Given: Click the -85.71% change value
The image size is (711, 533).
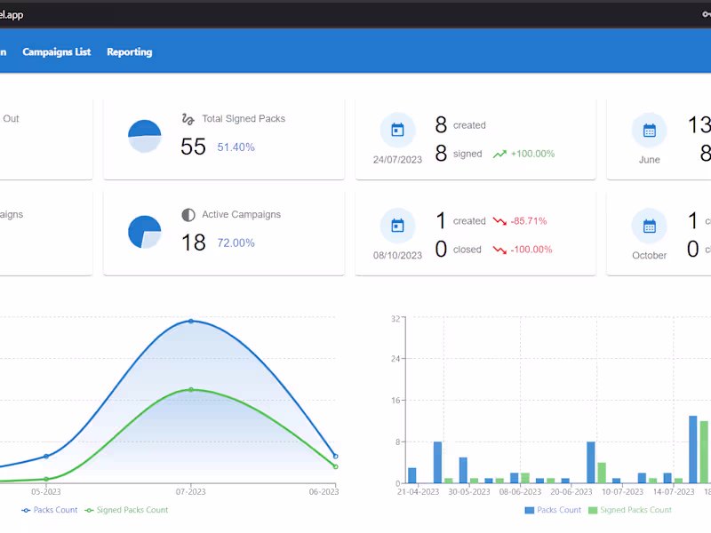Looking at the screenshot, I should click(529, 220).
